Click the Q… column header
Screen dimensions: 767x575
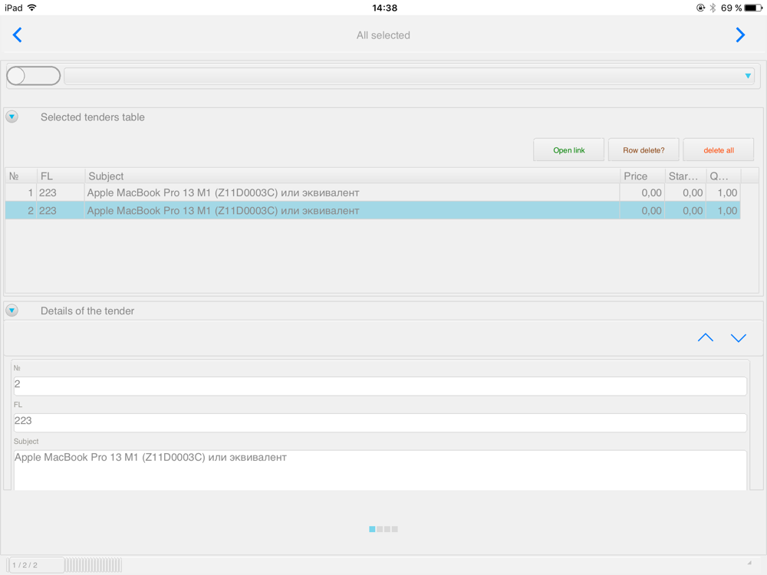point(723,176)
